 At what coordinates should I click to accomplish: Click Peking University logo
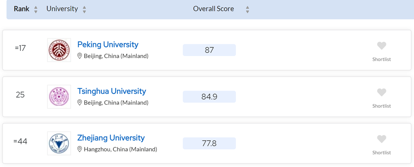59,50
